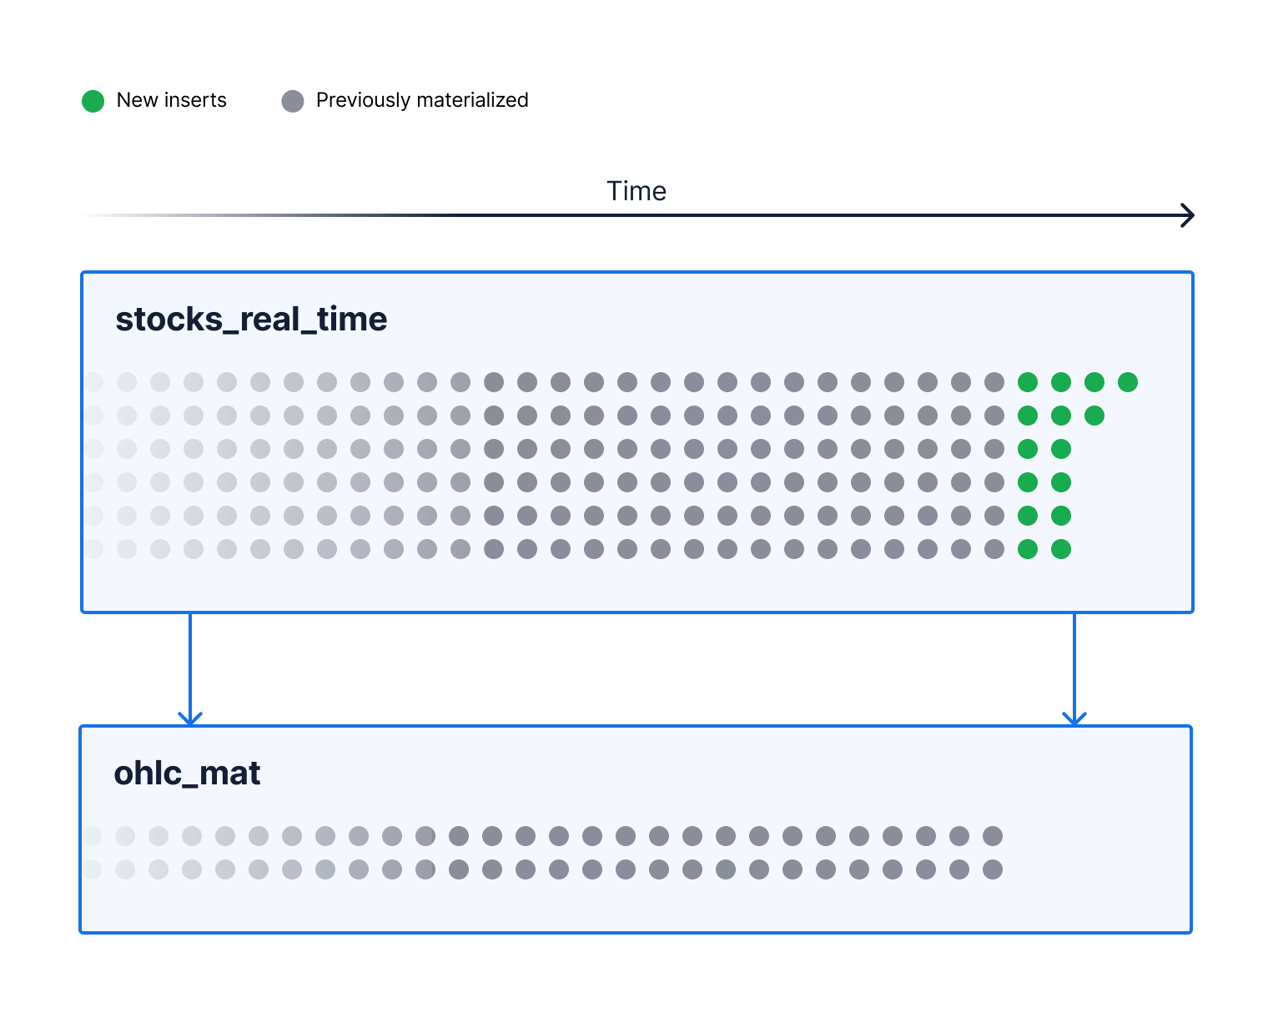
Task: Pick rightmost green dot in stocks_real_time second row
Action: pos(1094,416)
